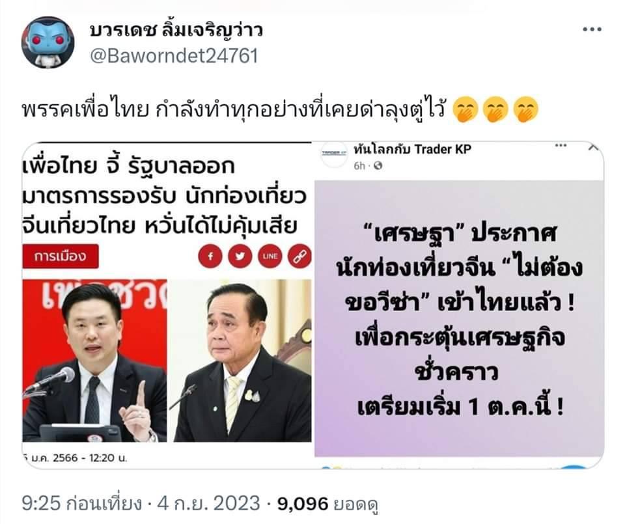Open the tweet timestamp 4 ก.ย. 2023
625x524 pixels.
pyautogui.click(x=208, y=504)
